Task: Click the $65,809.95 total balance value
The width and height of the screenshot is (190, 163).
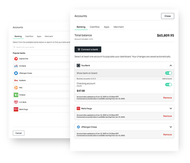Action: (165, 35)
